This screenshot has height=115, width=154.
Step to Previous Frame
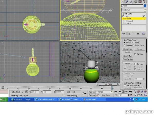pyautogui.click(x=120, y=92)
